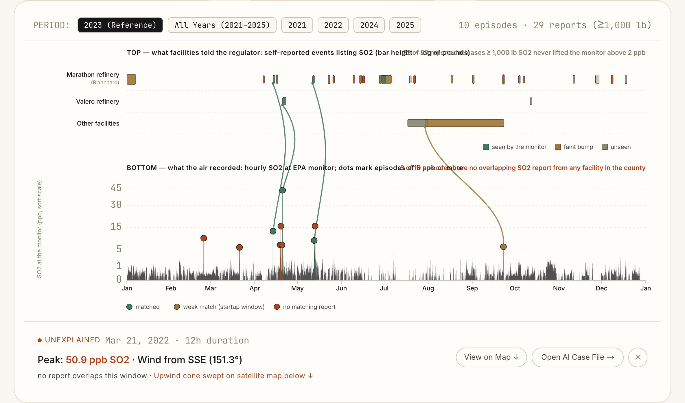This screenshot has height=403, width=685.
Task: Click the '10 episodes · 29 reports' summary text
Action: pos(555,25)
